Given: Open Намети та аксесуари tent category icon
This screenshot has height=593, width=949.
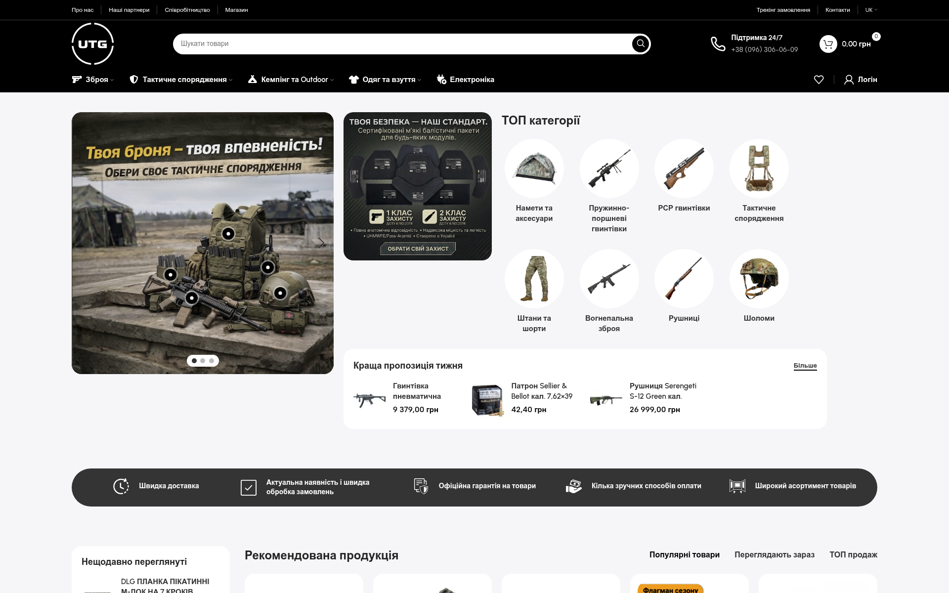Looking at the screenshot, I should pyautogui.click(x=534, y=169).
